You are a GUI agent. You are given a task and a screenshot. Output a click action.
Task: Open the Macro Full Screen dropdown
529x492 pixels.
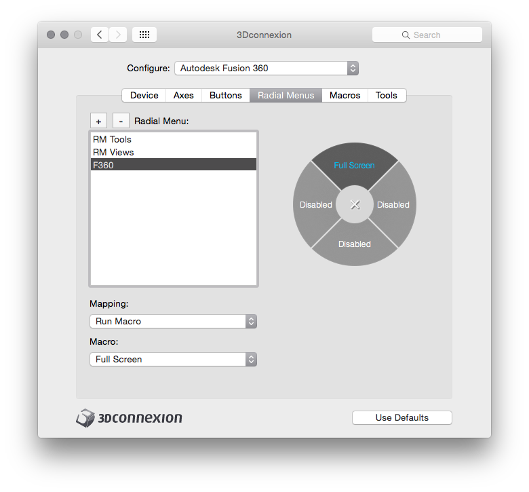point(174,359)
